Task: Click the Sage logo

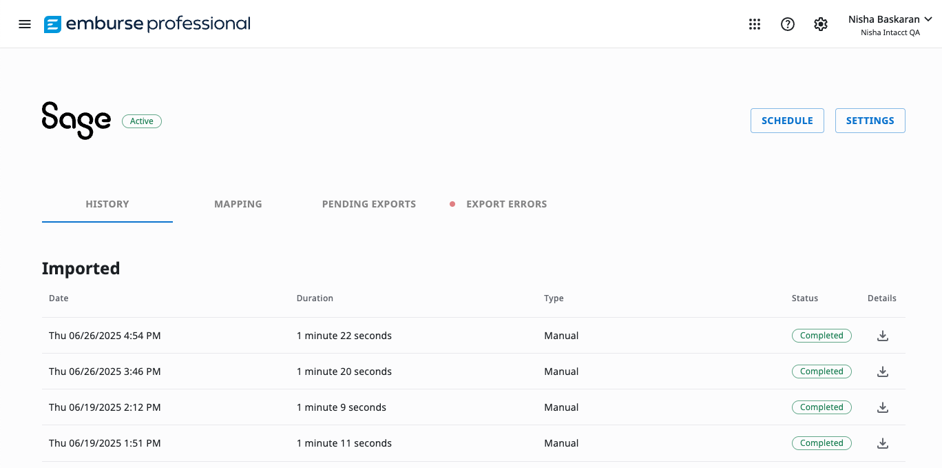Action: tap(76, 121)
